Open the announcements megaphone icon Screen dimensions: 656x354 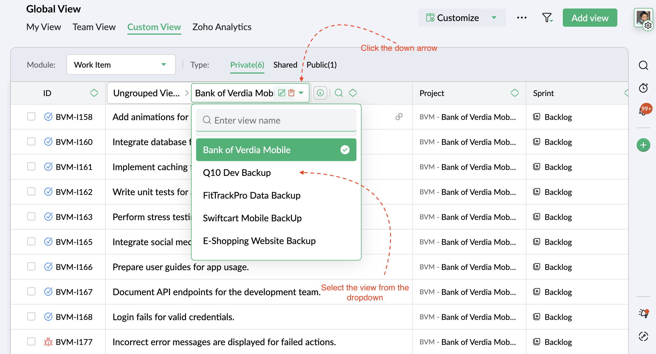pyautogui.click(x=643, y=313)
